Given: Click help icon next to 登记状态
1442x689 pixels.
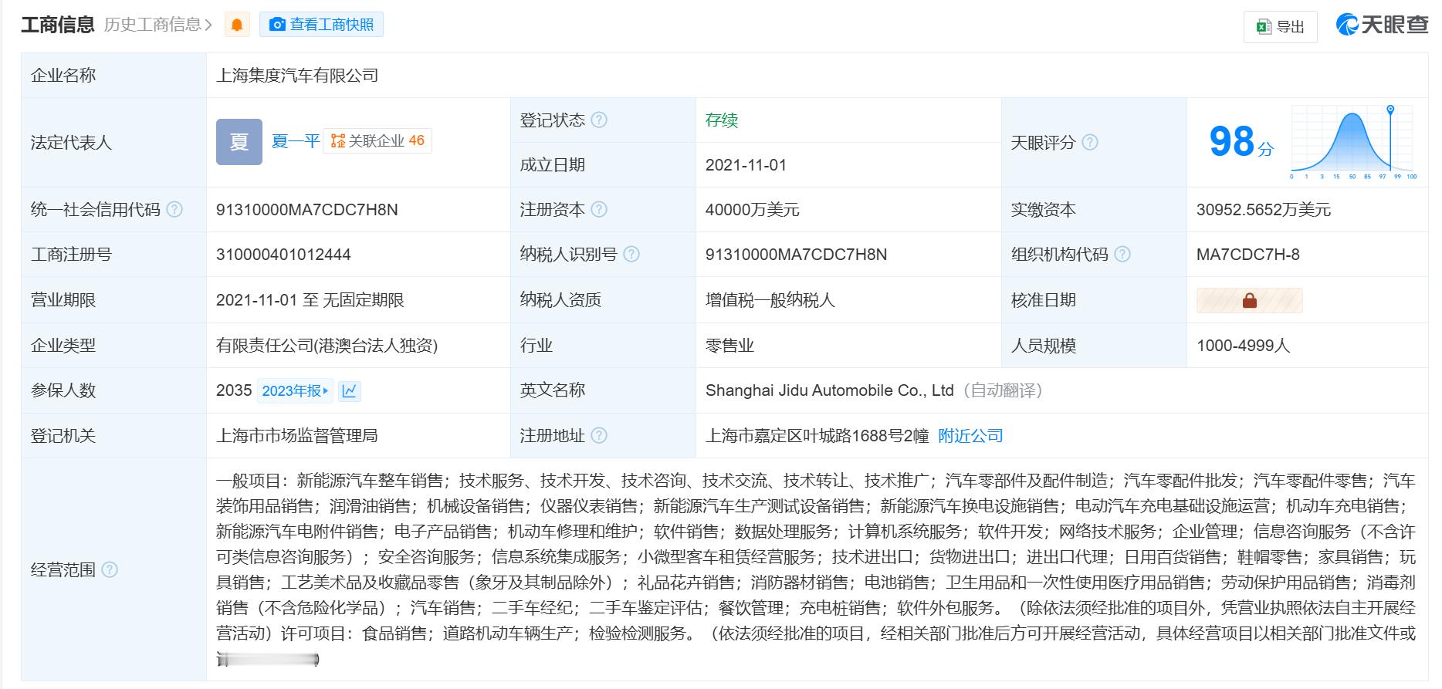Looking at the screenshot, I should click(599, 120).
